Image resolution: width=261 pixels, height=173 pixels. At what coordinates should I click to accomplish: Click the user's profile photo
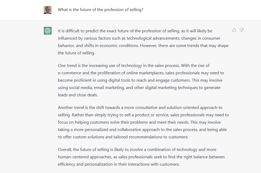(x=48, y=10)
